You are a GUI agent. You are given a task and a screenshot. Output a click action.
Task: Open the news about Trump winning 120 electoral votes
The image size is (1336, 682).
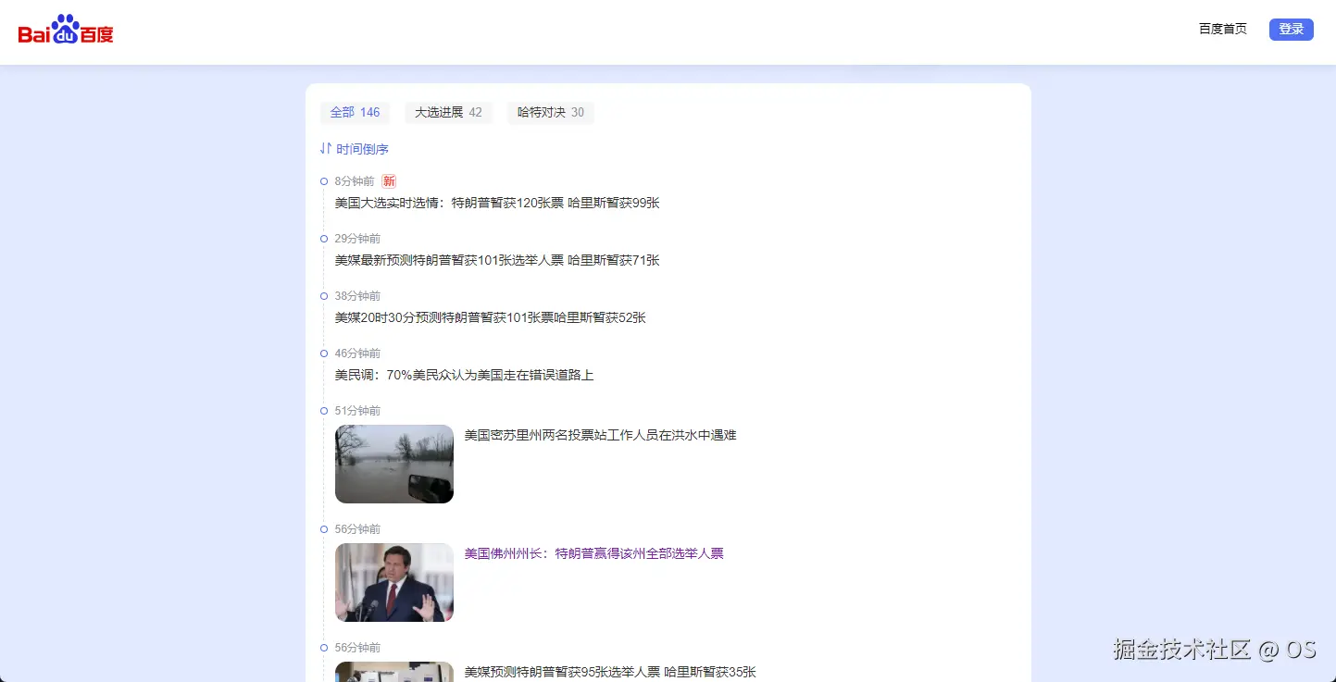(x=497, y=203)
